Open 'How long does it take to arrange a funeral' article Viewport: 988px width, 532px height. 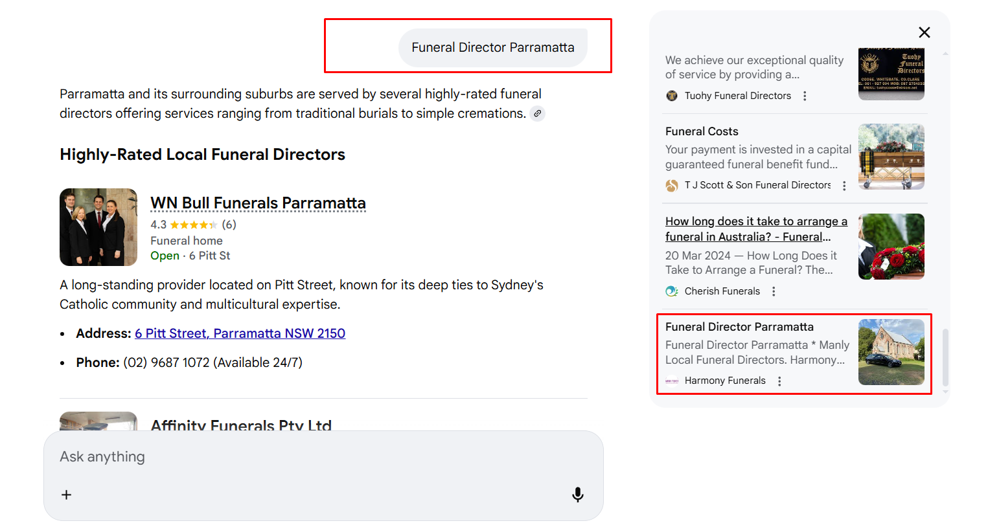click(756, 229)
